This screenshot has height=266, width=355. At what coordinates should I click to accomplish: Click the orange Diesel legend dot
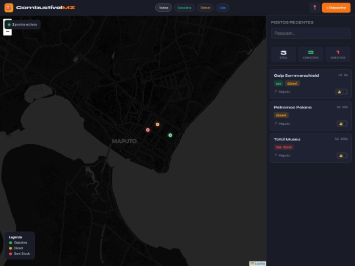[x=11, y=248]
